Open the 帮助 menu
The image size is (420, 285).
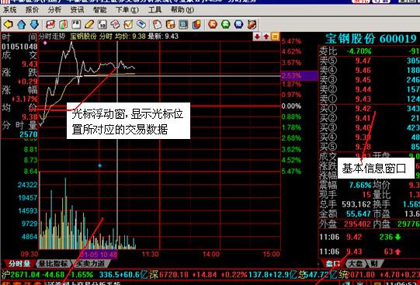tap(182, 10)
